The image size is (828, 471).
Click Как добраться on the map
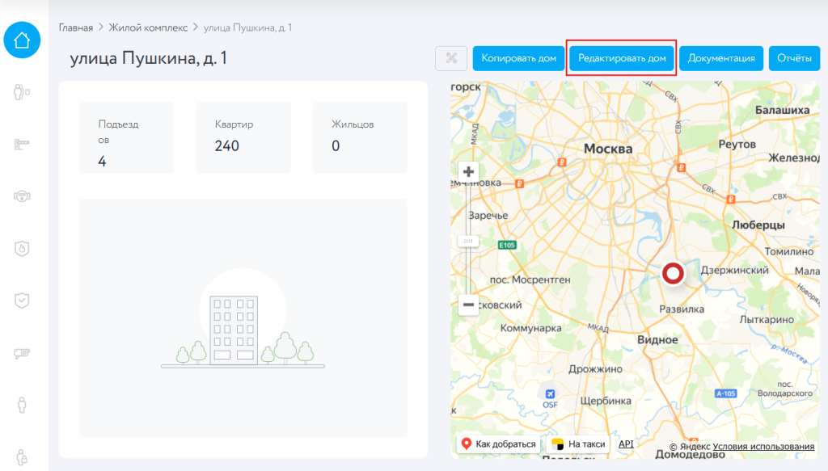(498, 444)
